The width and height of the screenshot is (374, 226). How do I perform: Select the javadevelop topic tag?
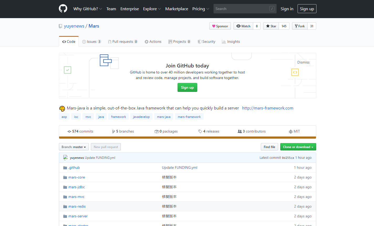click(141, 117)
